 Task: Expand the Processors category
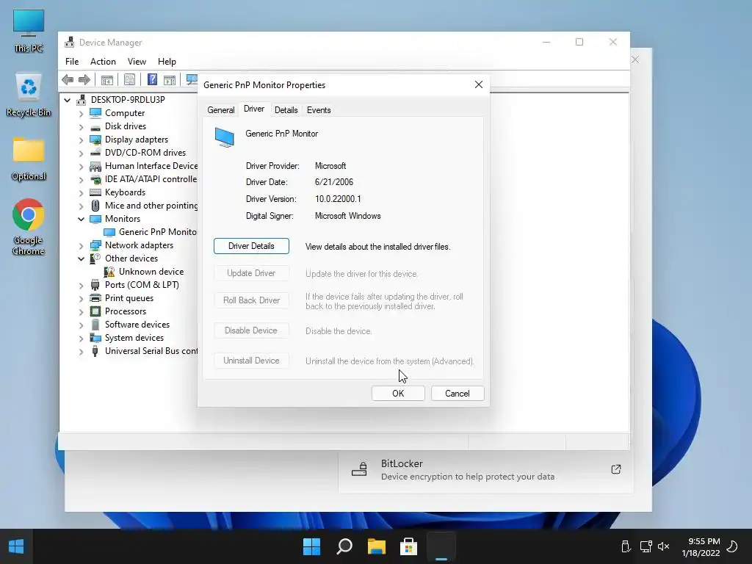click(x=81, y=311)
